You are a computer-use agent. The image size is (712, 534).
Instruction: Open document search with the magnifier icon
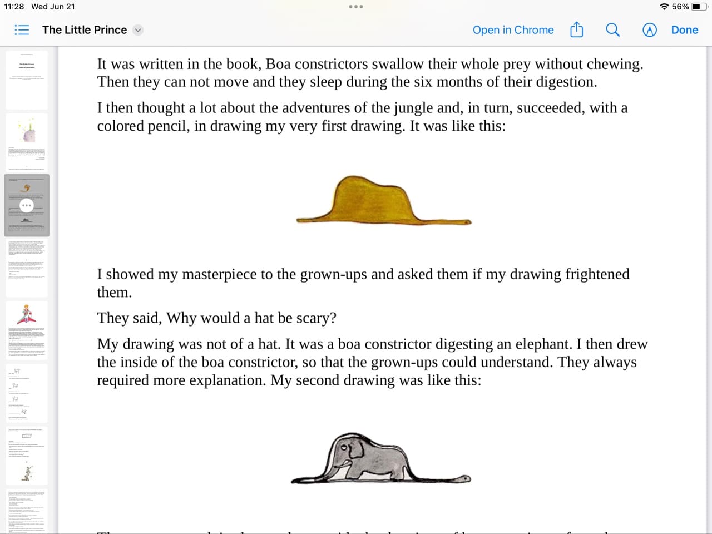click(x=612, y=30)
